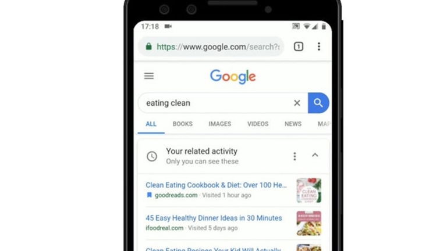This screenshot has height=251, width=447.
Task: Open 45 Easy Healthy Dinner Ideas link
Action: [x=214, y=218]
